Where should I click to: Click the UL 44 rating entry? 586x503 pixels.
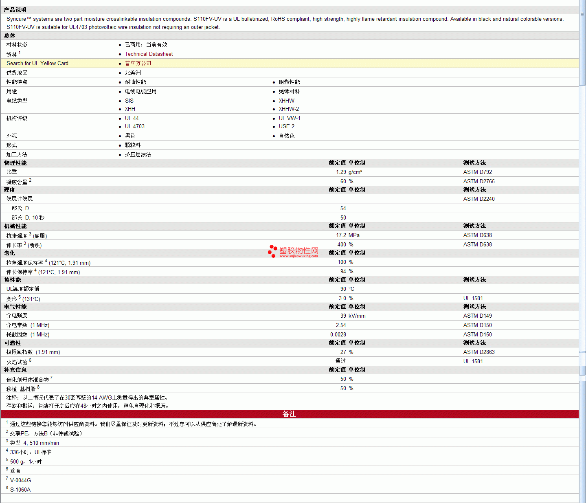click(x=132, y=118)
